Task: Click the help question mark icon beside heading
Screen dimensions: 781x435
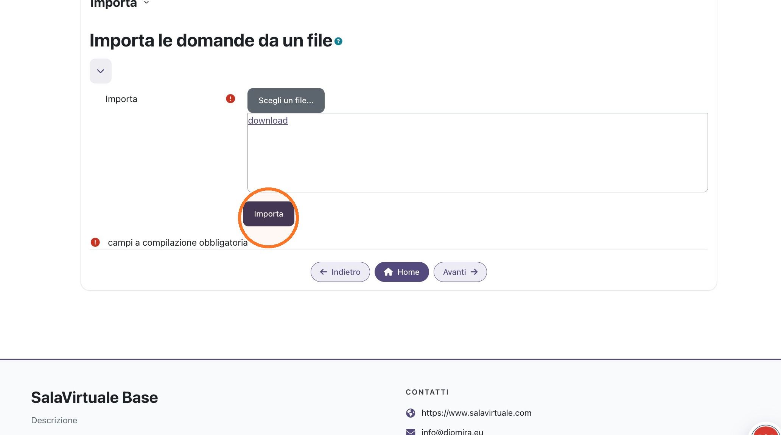Action: pos(338,41)
